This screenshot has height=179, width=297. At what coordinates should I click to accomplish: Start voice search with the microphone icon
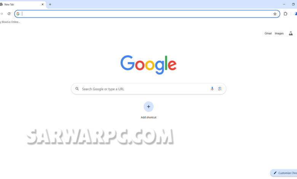212,89
